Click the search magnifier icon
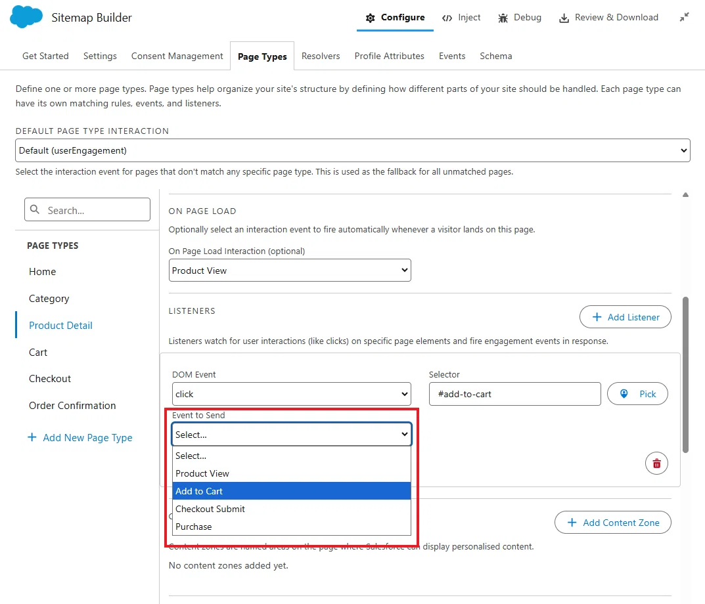Image resolution: width=705 pixels, height=604 pixels. pos(35,209)
